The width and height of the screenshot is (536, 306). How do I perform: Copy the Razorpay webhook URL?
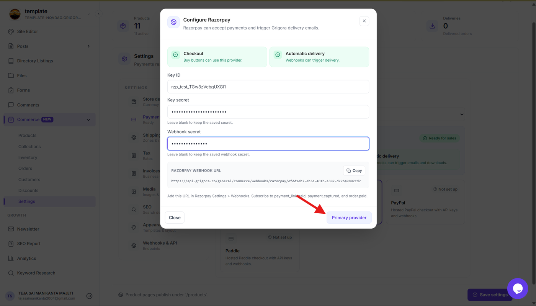click(354, 171)
